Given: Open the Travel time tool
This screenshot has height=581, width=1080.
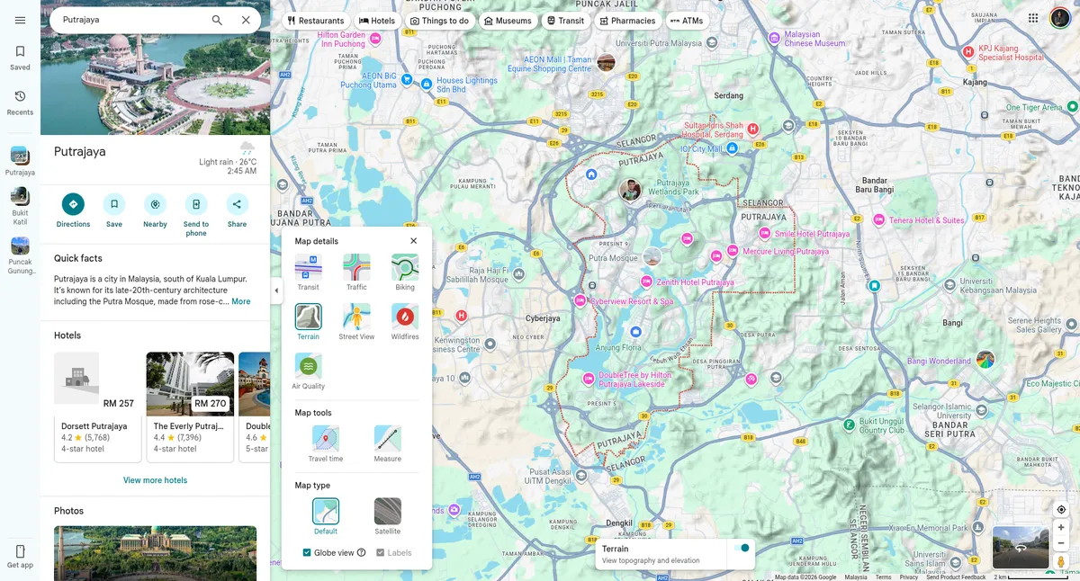Looking at the screenshot, I should [326, 444].
